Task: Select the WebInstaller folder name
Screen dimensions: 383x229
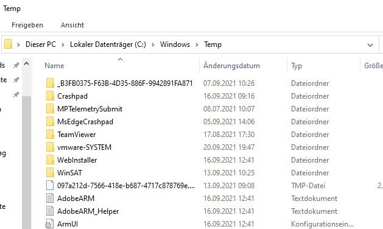Action: (77, 160)
